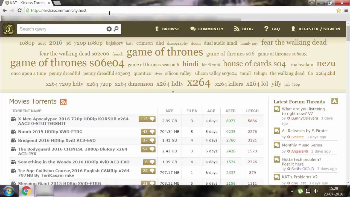Screen dimensions: 350x197
Task: Click the 'x264' tag
Action: 199,83
